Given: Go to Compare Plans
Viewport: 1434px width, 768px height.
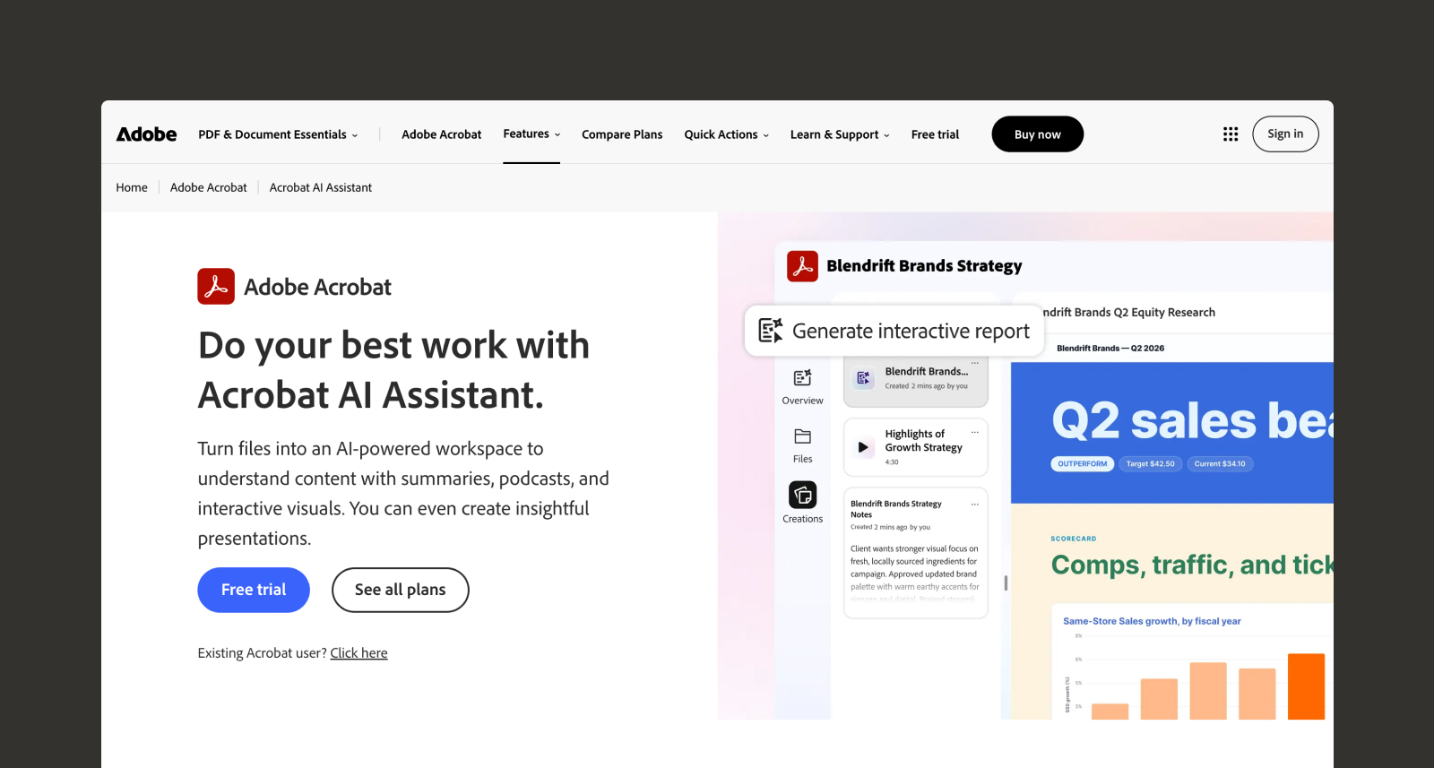Looking at the screenshot, I should pos(622,134).
